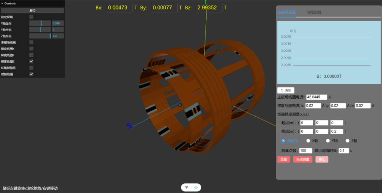Click the green crosshair inspector icon
The image size is (382, 193).
pos(196,188)
